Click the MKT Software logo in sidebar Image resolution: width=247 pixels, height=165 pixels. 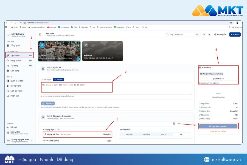(x=9, y=35)
